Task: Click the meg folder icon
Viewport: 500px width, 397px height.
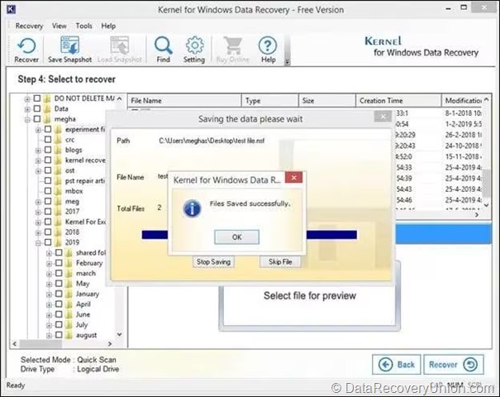Action: pos(58,201)
